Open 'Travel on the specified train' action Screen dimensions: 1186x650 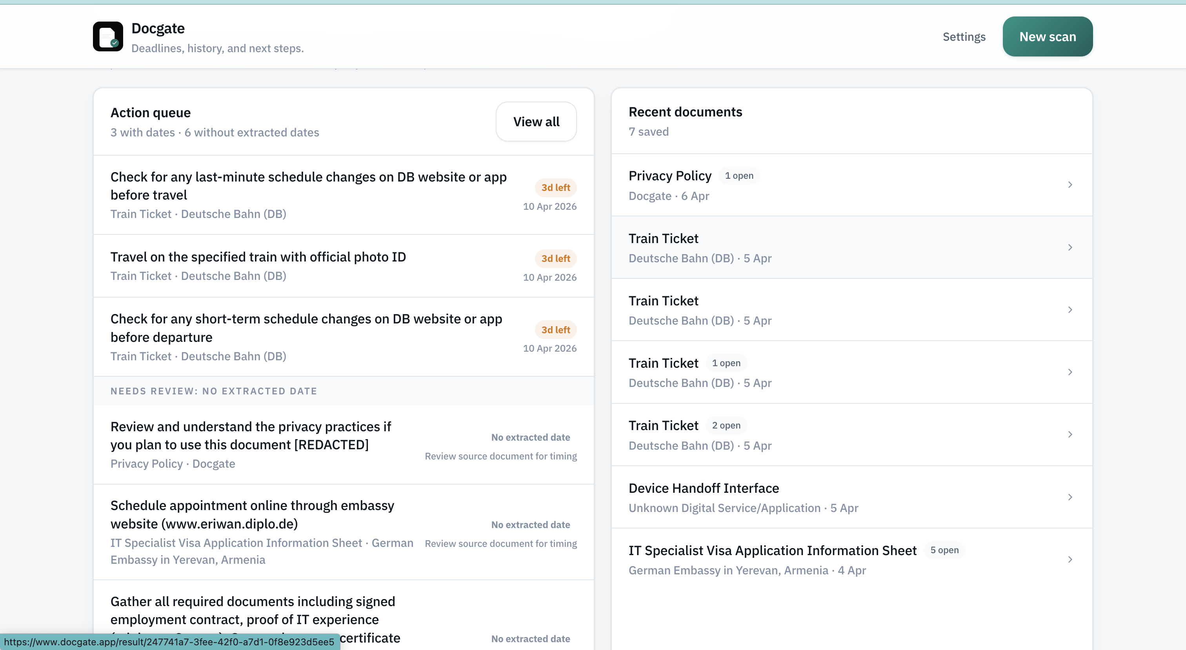pyautogui.click(x=258, y=257)
